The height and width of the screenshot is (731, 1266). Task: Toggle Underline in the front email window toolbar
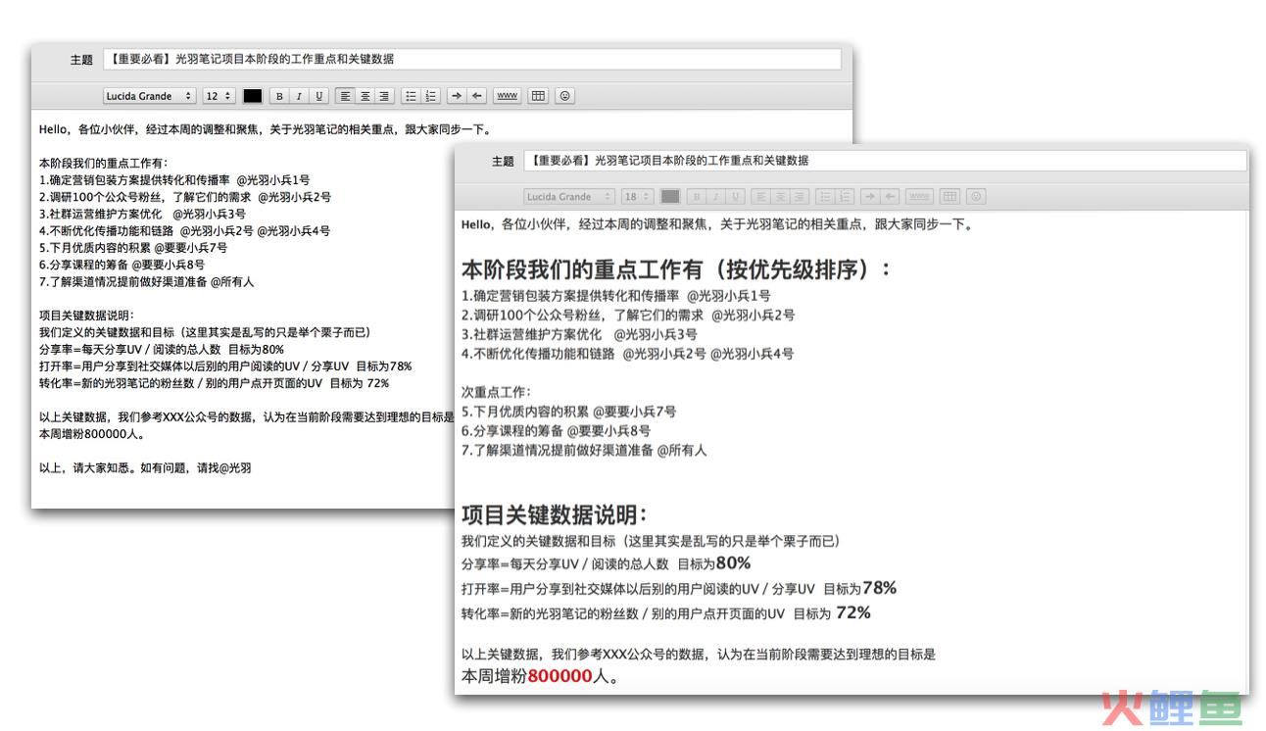coord(734,197)
